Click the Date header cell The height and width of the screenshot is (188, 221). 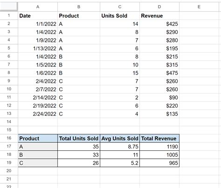click(x=38, y=16)
